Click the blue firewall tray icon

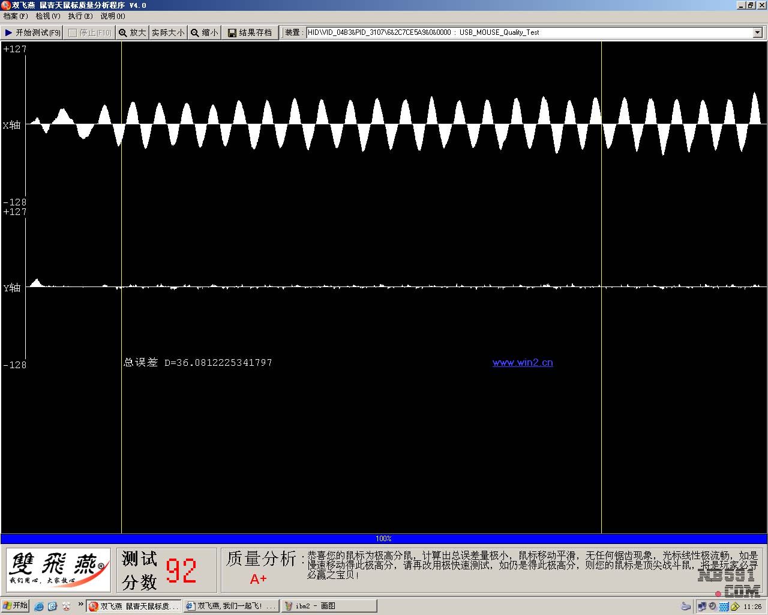click(x=724, y=607)
